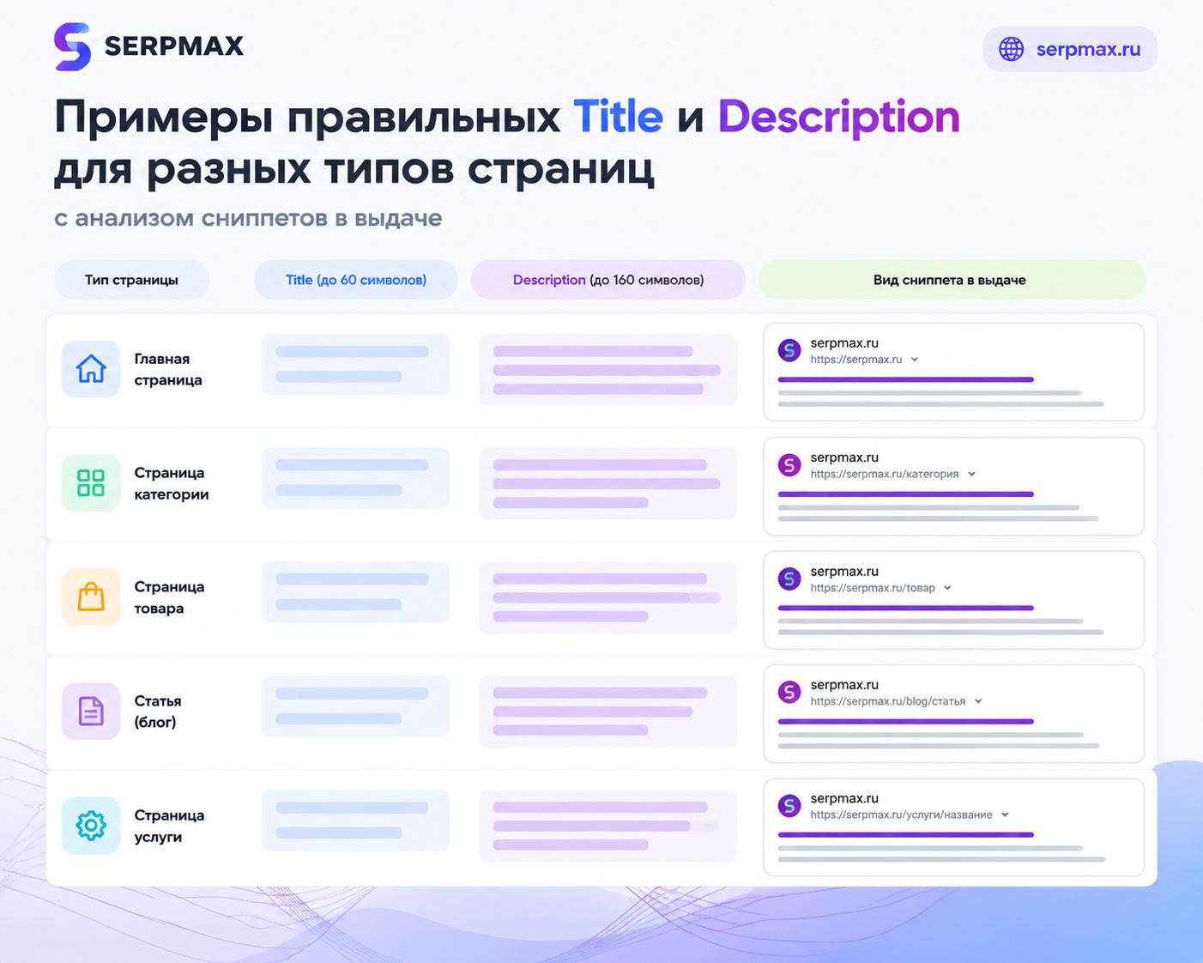Click the favicon in the услуги/название snippet

click(x=789, y=805)
